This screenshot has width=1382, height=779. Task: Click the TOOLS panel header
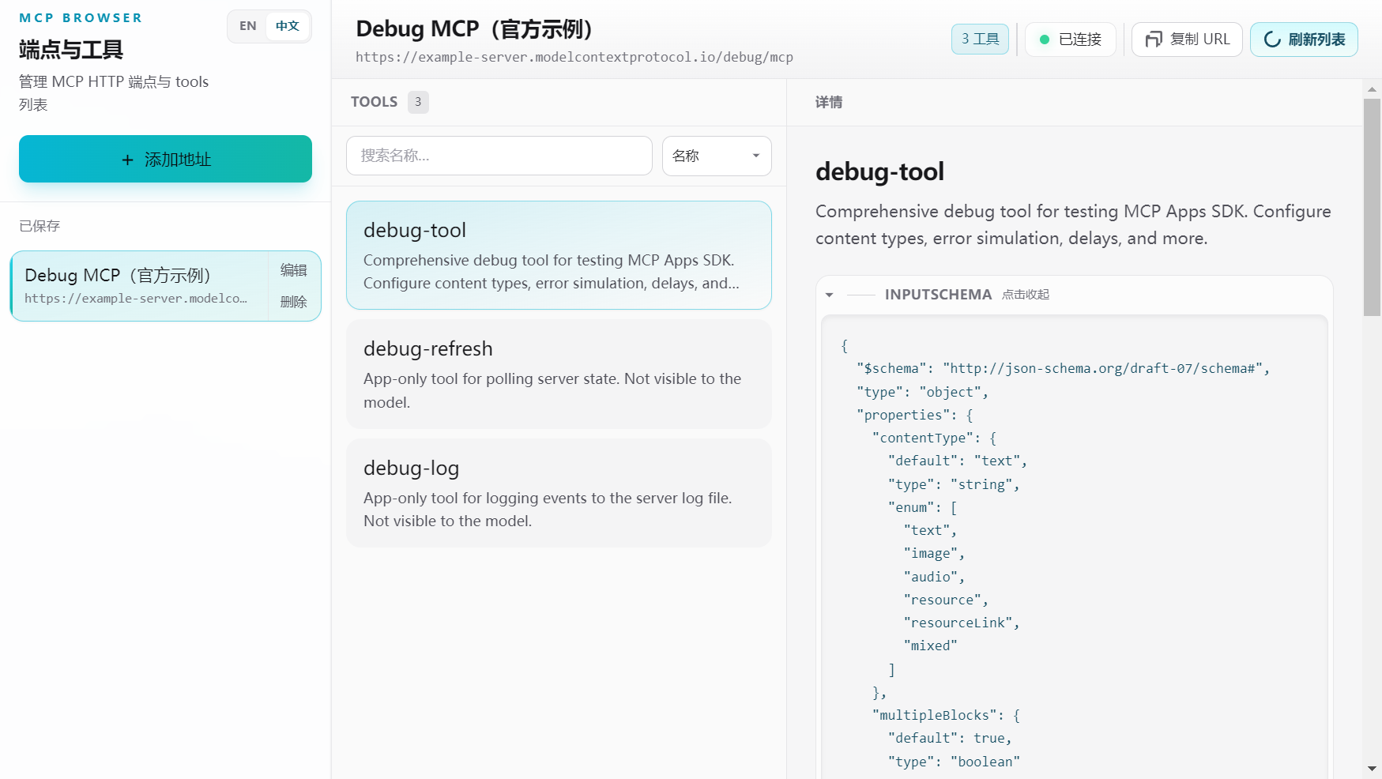374,102
